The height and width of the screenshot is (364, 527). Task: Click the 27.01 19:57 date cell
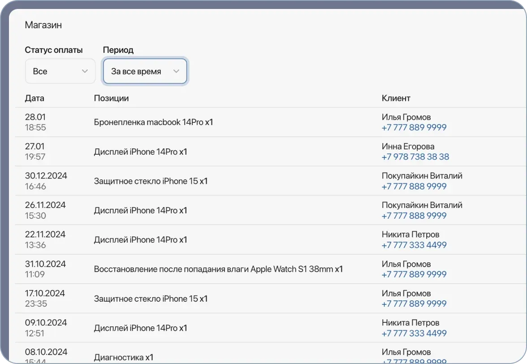point(35,152)
